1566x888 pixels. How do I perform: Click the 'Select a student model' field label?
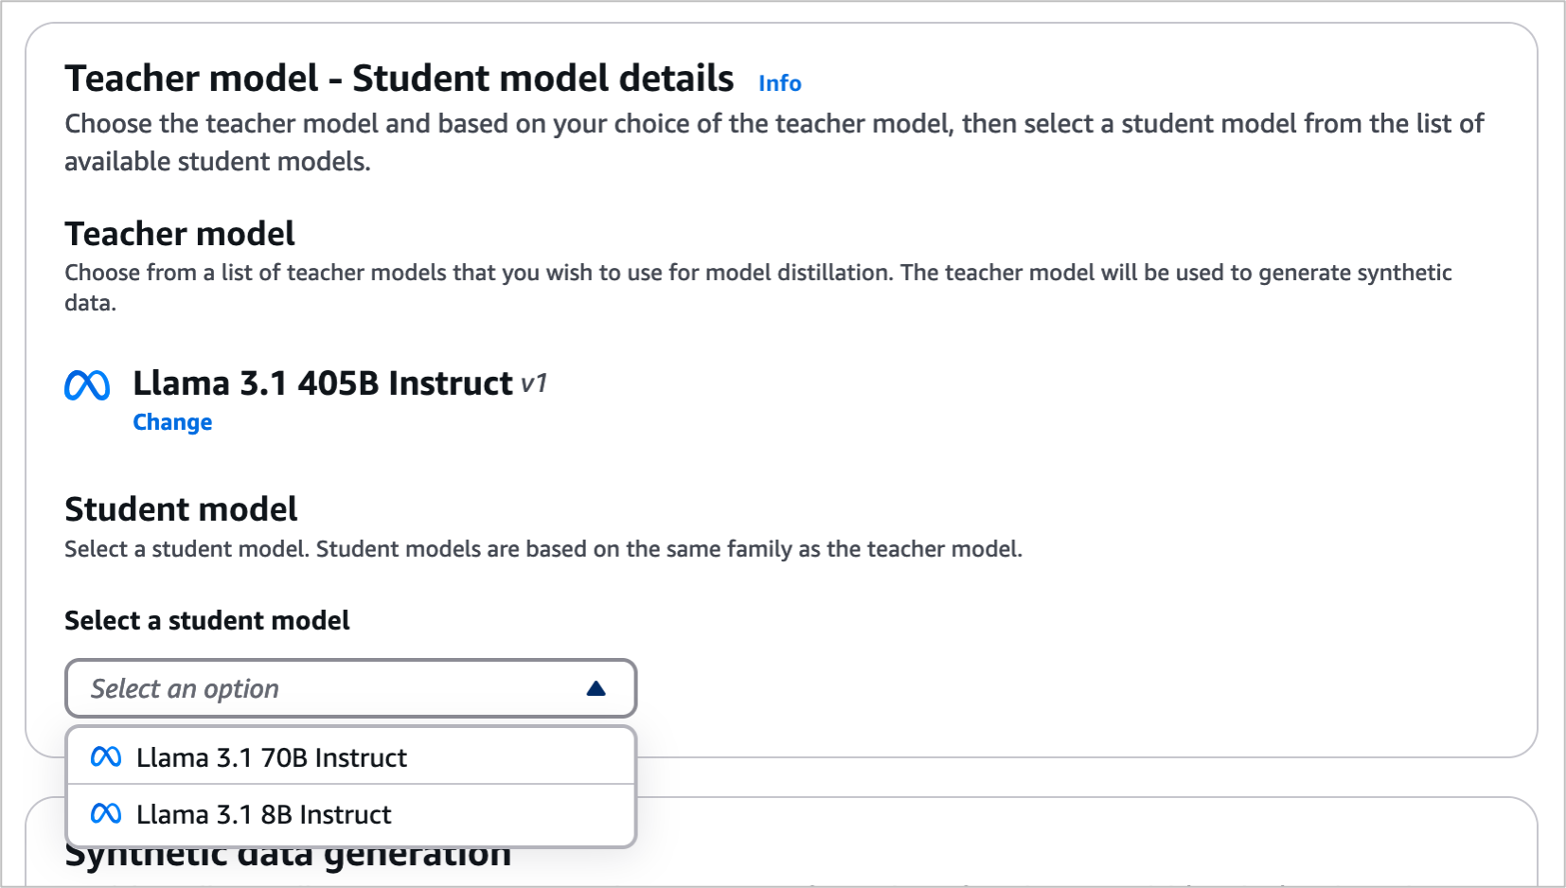click(206, 621)
